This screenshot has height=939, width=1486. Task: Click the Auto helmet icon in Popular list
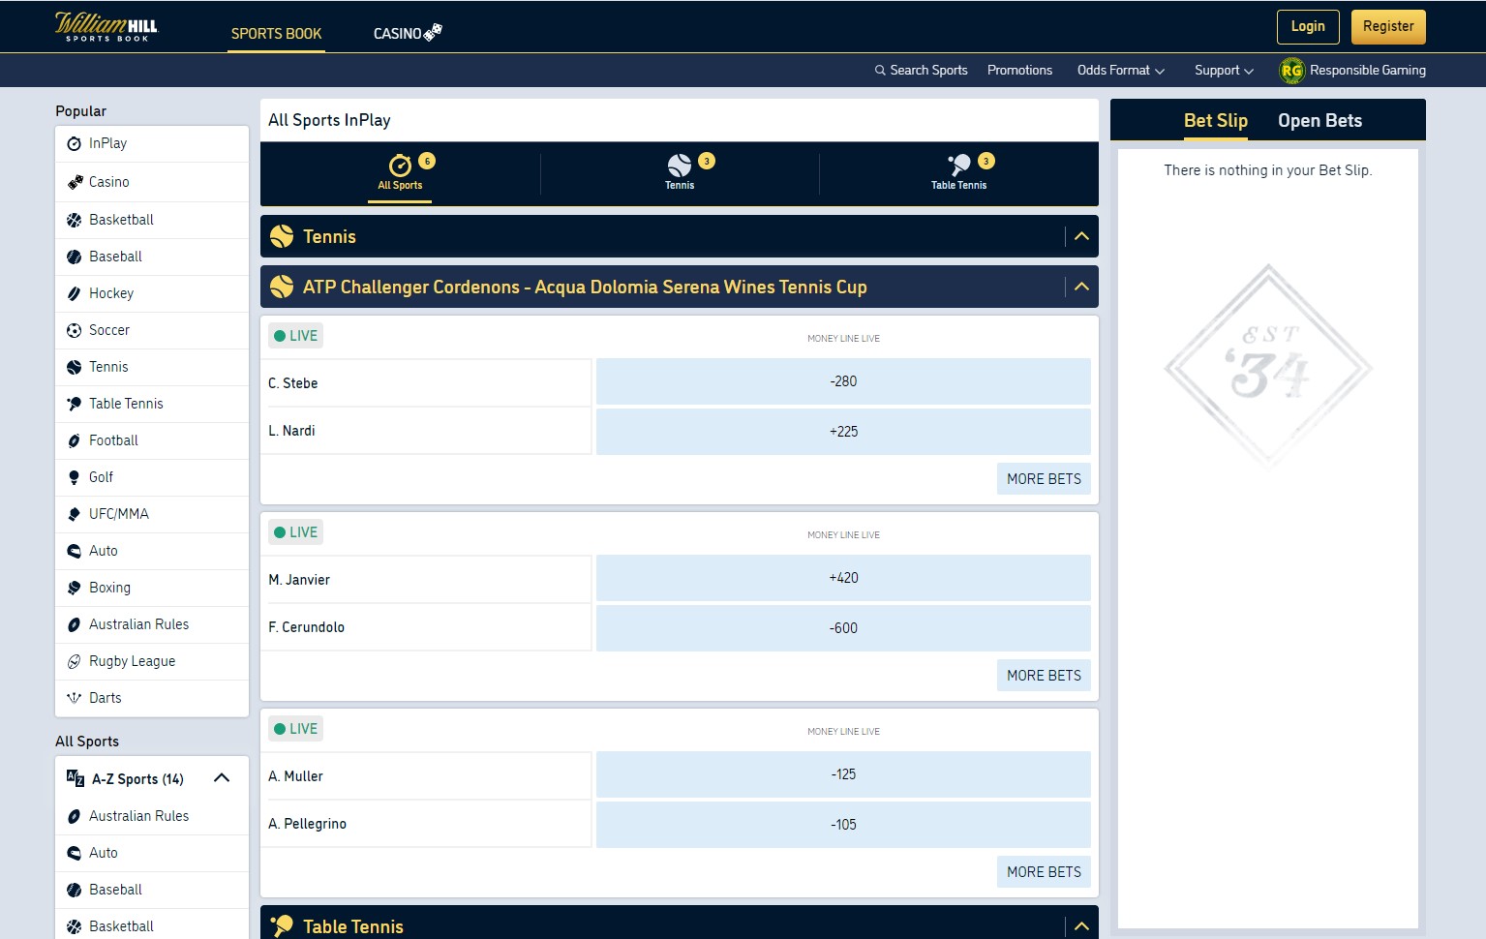74,551
